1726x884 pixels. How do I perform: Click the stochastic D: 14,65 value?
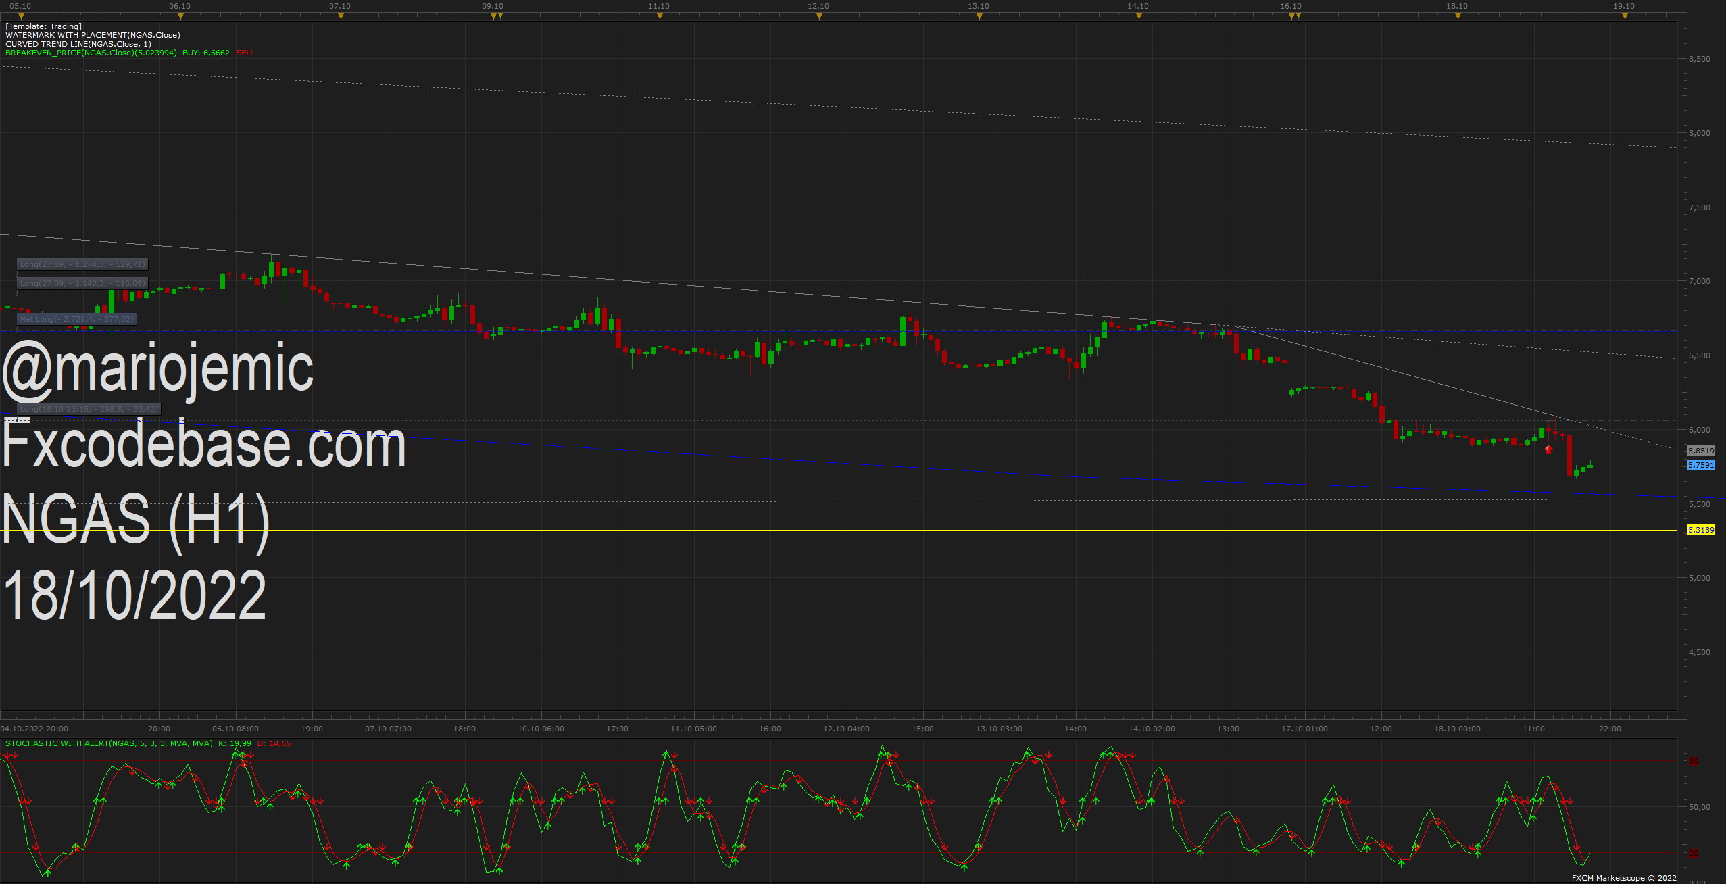click(x=274, y=743)
